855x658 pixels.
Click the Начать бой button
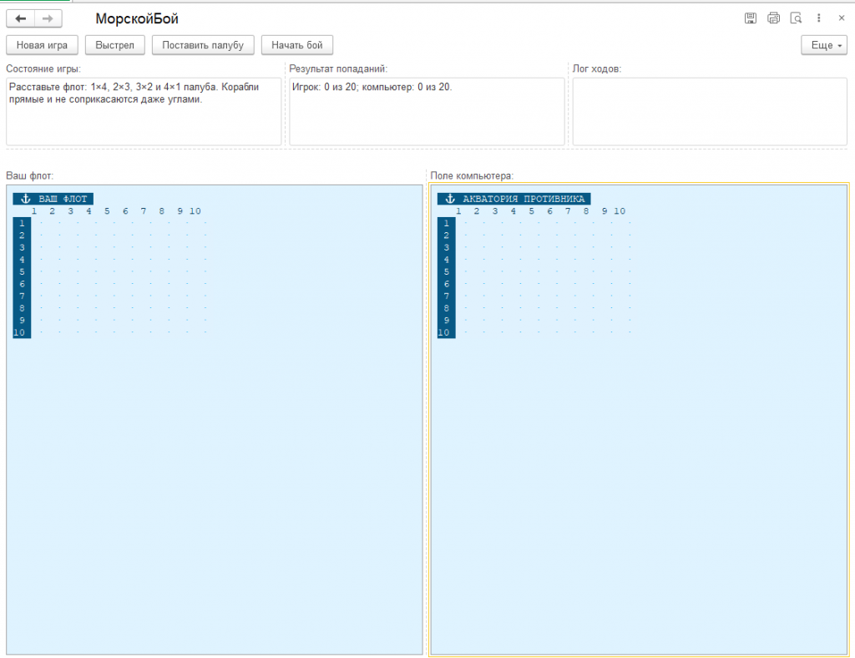click(297, 45)
